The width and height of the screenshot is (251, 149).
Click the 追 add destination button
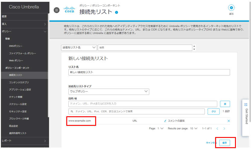coord(225,104)
